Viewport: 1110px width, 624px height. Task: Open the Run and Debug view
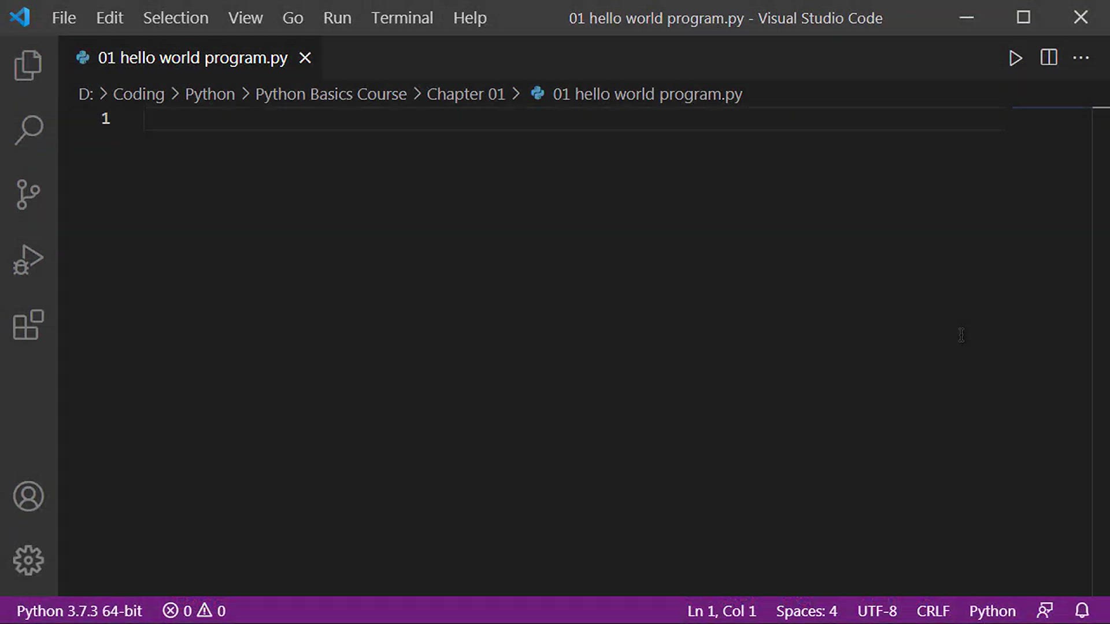click(x=28, y=259)
